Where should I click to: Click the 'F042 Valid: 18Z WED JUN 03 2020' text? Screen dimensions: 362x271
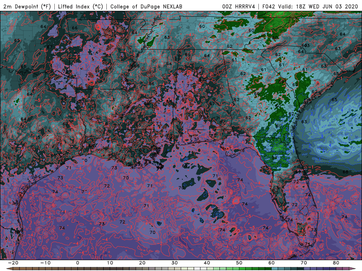click(310, 6)
